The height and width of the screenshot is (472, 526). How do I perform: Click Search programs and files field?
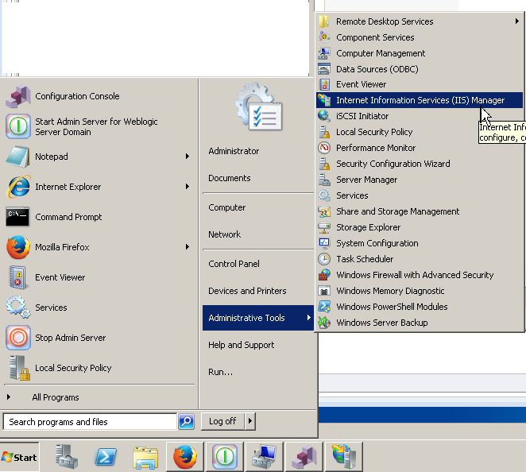coord(90,422)
